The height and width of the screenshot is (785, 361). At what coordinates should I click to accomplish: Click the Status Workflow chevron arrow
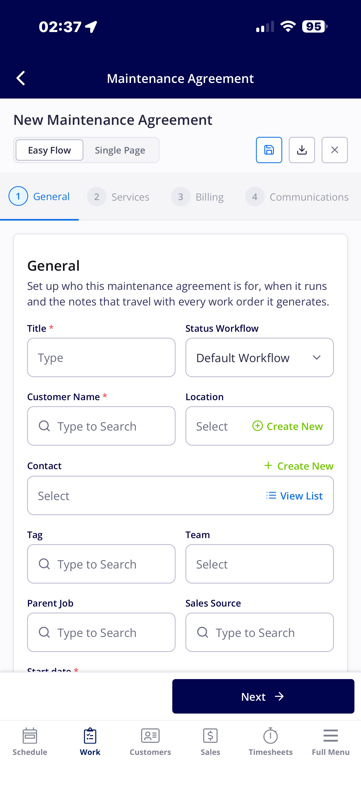pos(317,357)
